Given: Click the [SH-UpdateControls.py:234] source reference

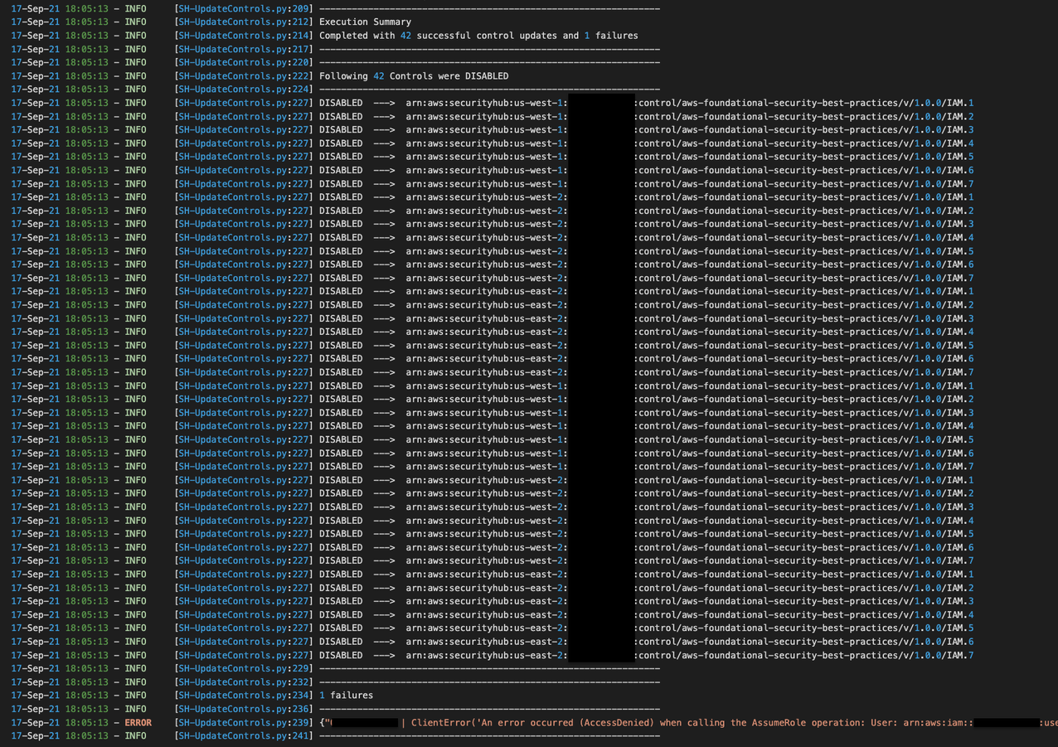Looking at the screenshot, I should (244, 696).
